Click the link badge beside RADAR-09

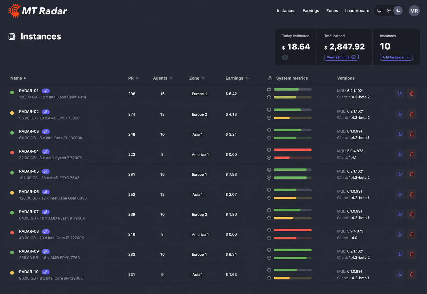coord(46,251)
